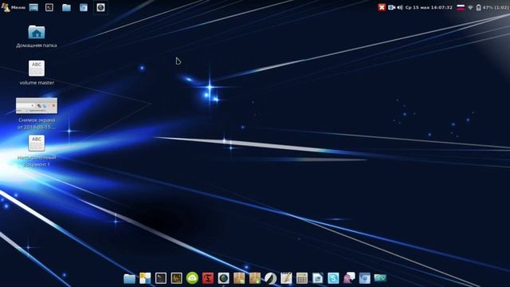Launch the notepad text editor in dock

point(286,278)
